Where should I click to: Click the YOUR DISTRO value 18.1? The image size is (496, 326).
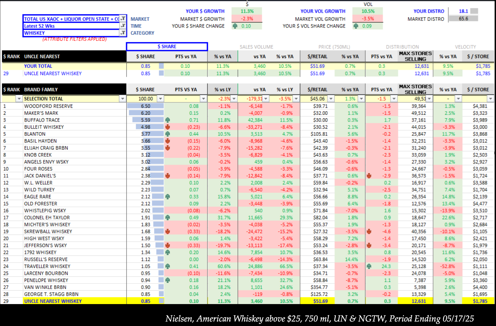click(463, 11)
